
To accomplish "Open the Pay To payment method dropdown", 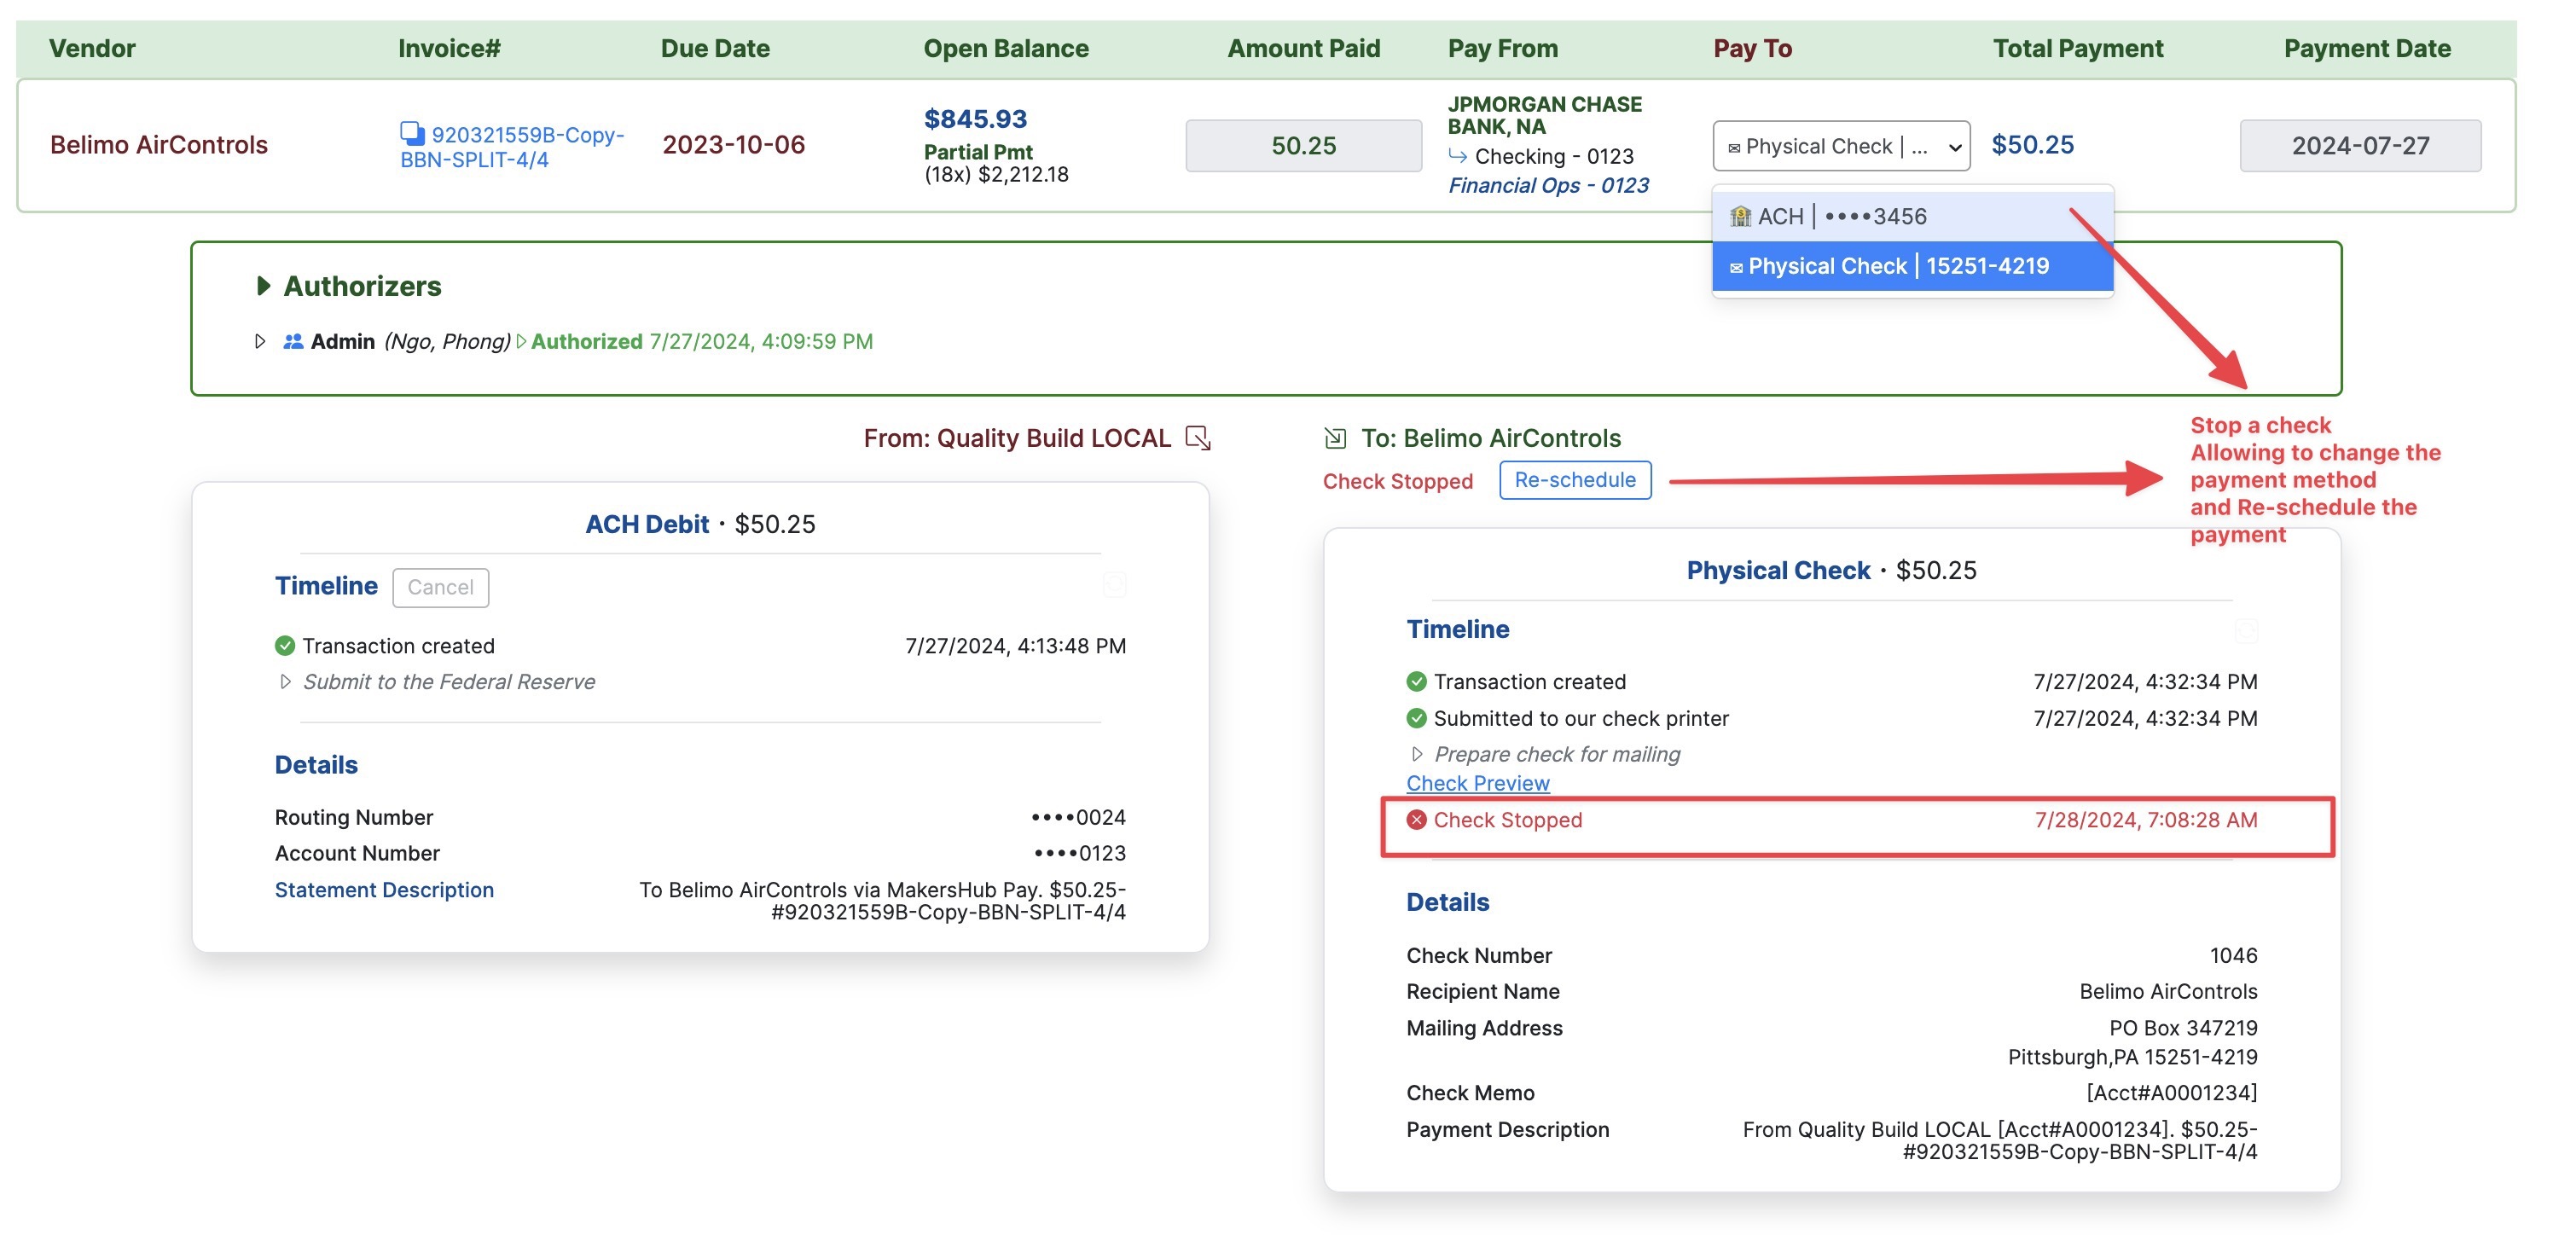I will (1841, 146).
